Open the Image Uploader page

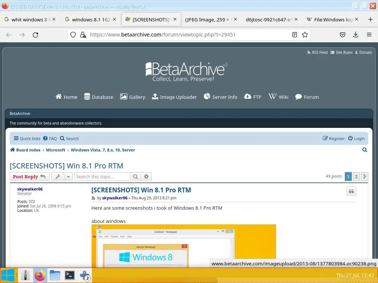click(174, 97)
